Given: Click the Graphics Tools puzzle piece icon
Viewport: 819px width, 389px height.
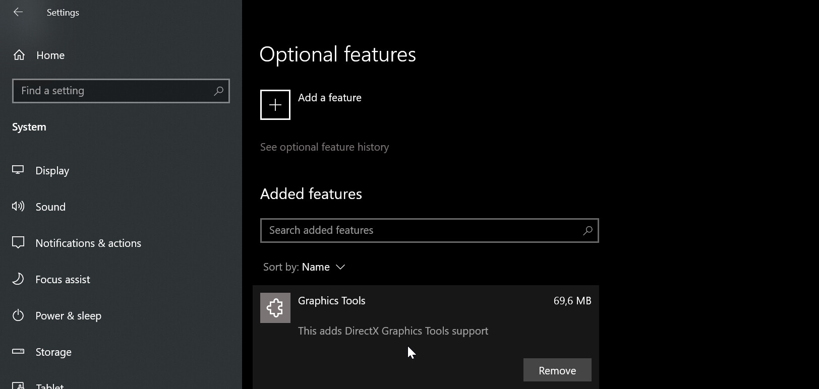Looking at the screenshot, I should [x=275, y=307].
